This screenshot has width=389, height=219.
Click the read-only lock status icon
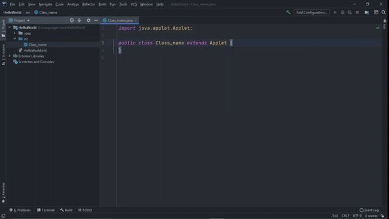tap(382, 216)
